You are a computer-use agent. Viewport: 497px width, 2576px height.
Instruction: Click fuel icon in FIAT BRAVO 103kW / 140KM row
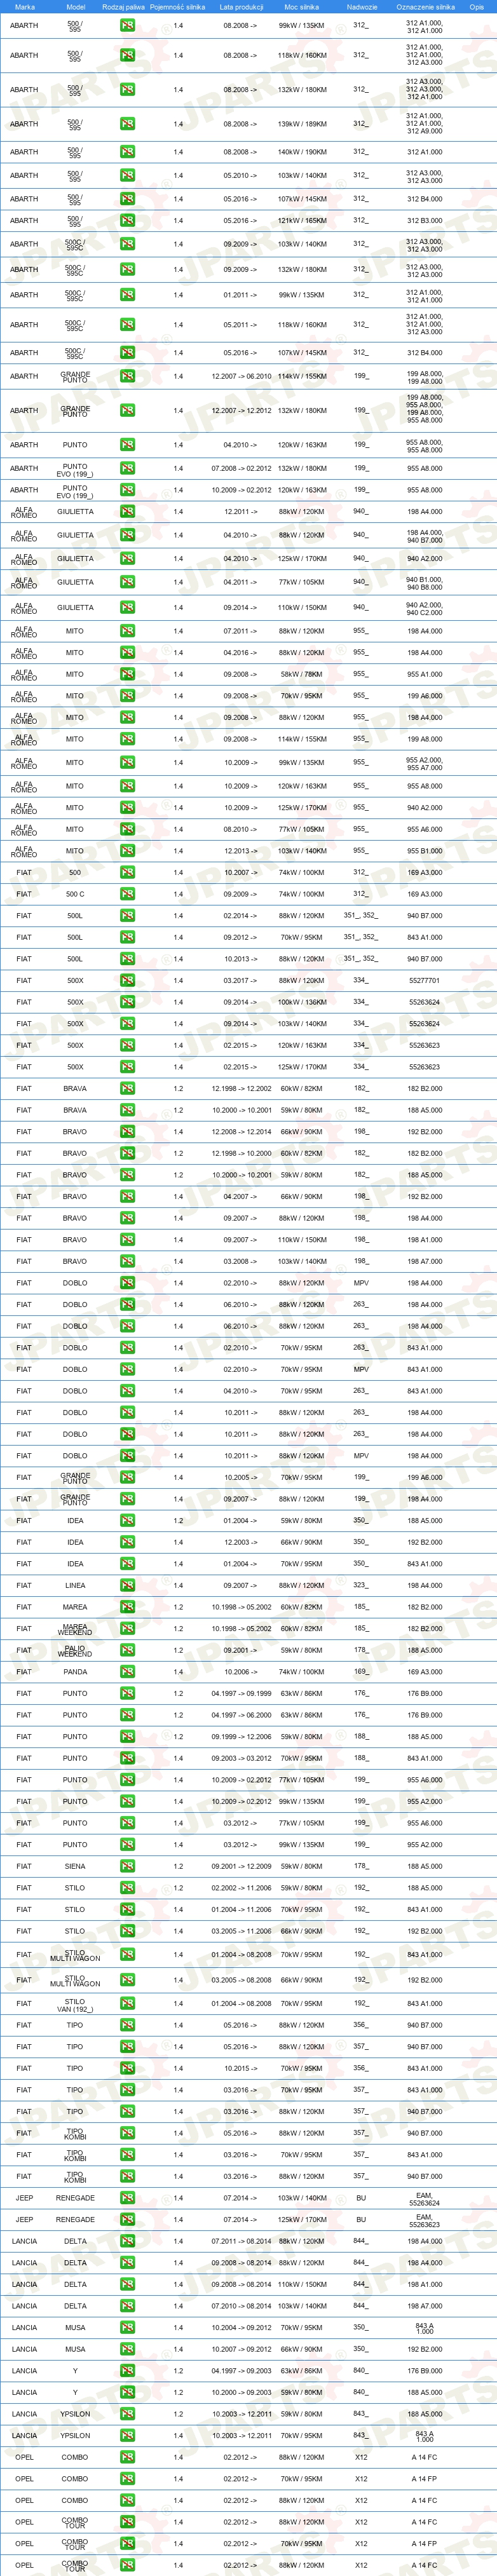coord(127,1261)
